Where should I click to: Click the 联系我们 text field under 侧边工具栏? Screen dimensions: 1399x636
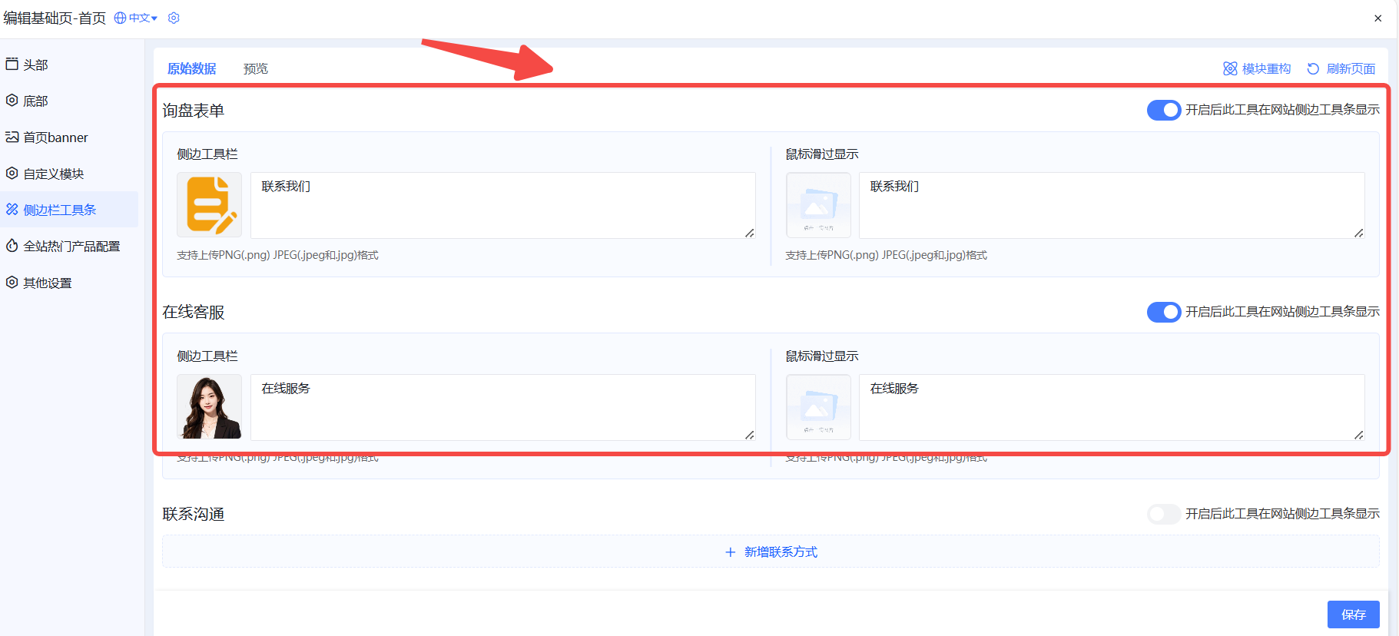[502, 205]
